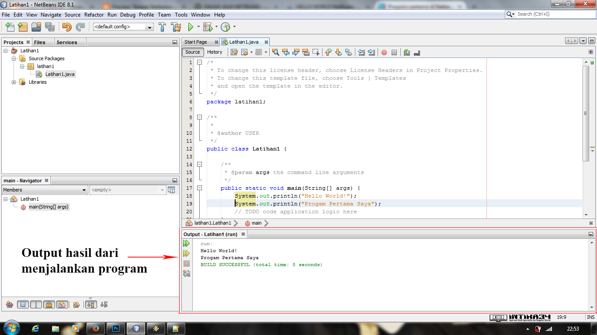Screen dimensions: 597x335
Task: Click the Profile Project toolbar icon
Action: click(x=226, y=27)
